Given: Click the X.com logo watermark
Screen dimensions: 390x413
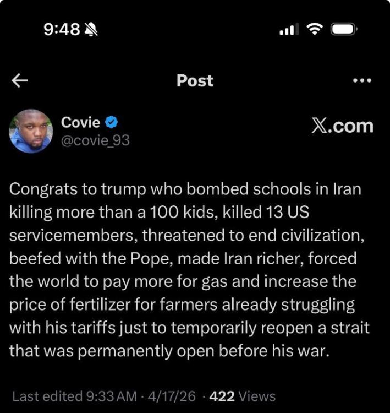Looking at the screenshot, I should tap(342, 126).
